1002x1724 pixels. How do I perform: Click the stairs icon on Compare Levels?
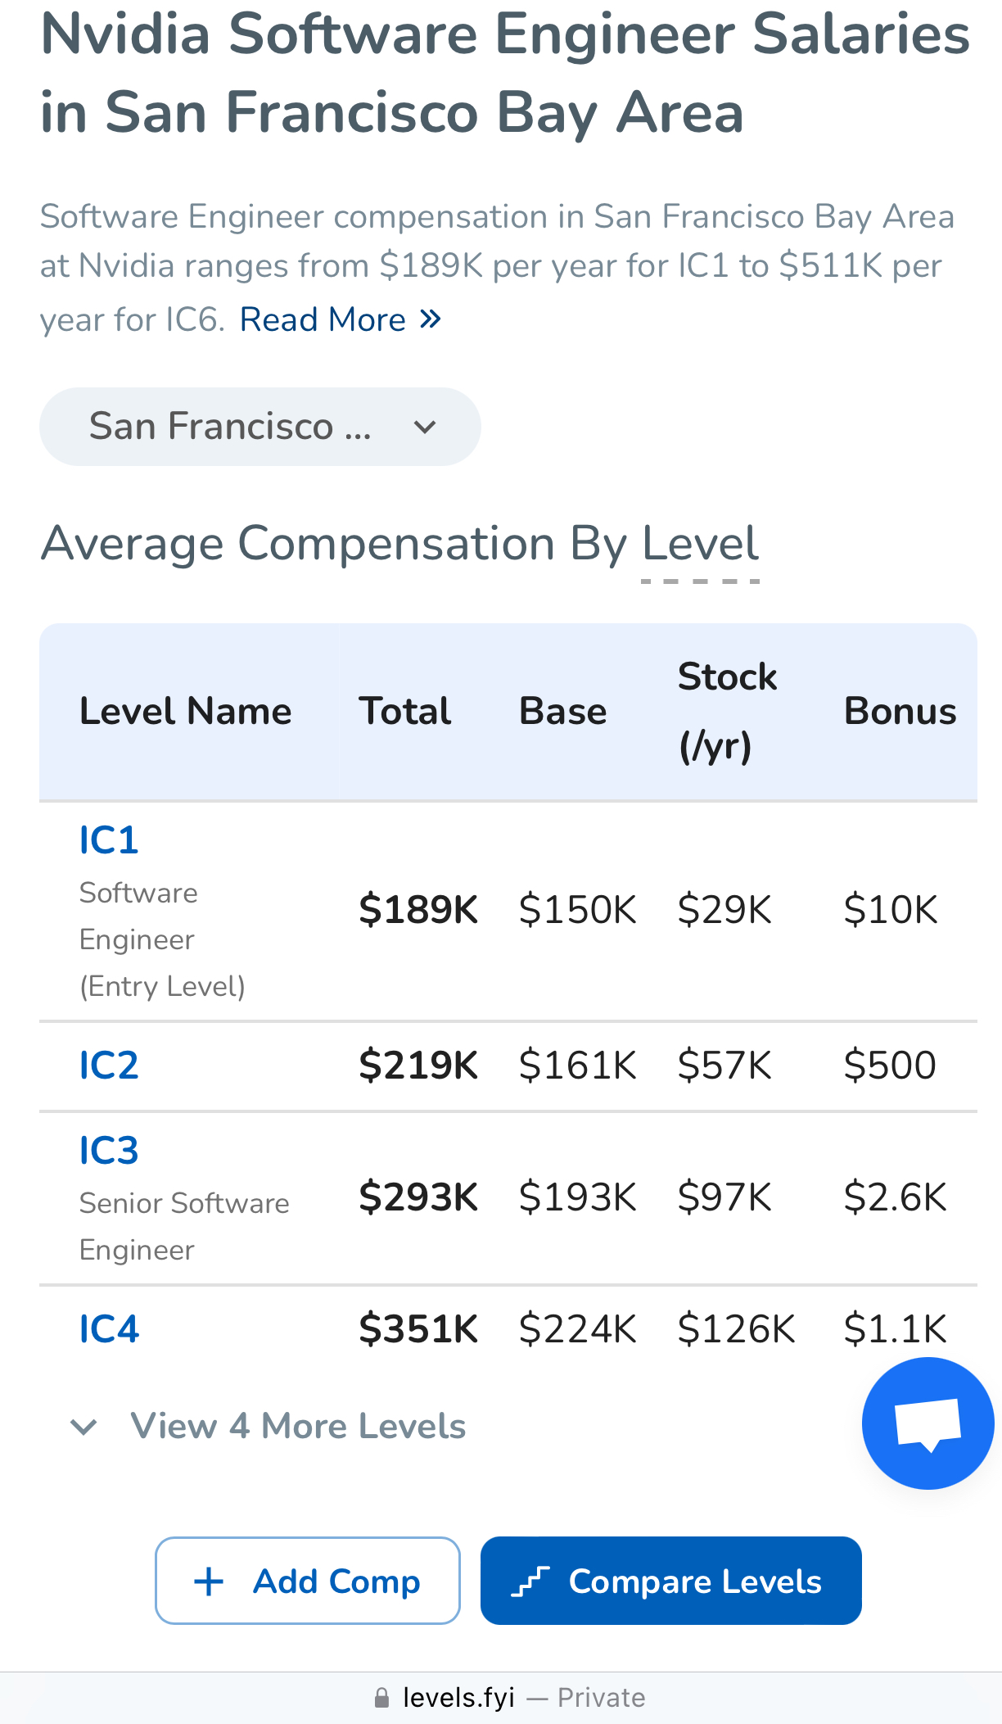(x=530, y=1581)
